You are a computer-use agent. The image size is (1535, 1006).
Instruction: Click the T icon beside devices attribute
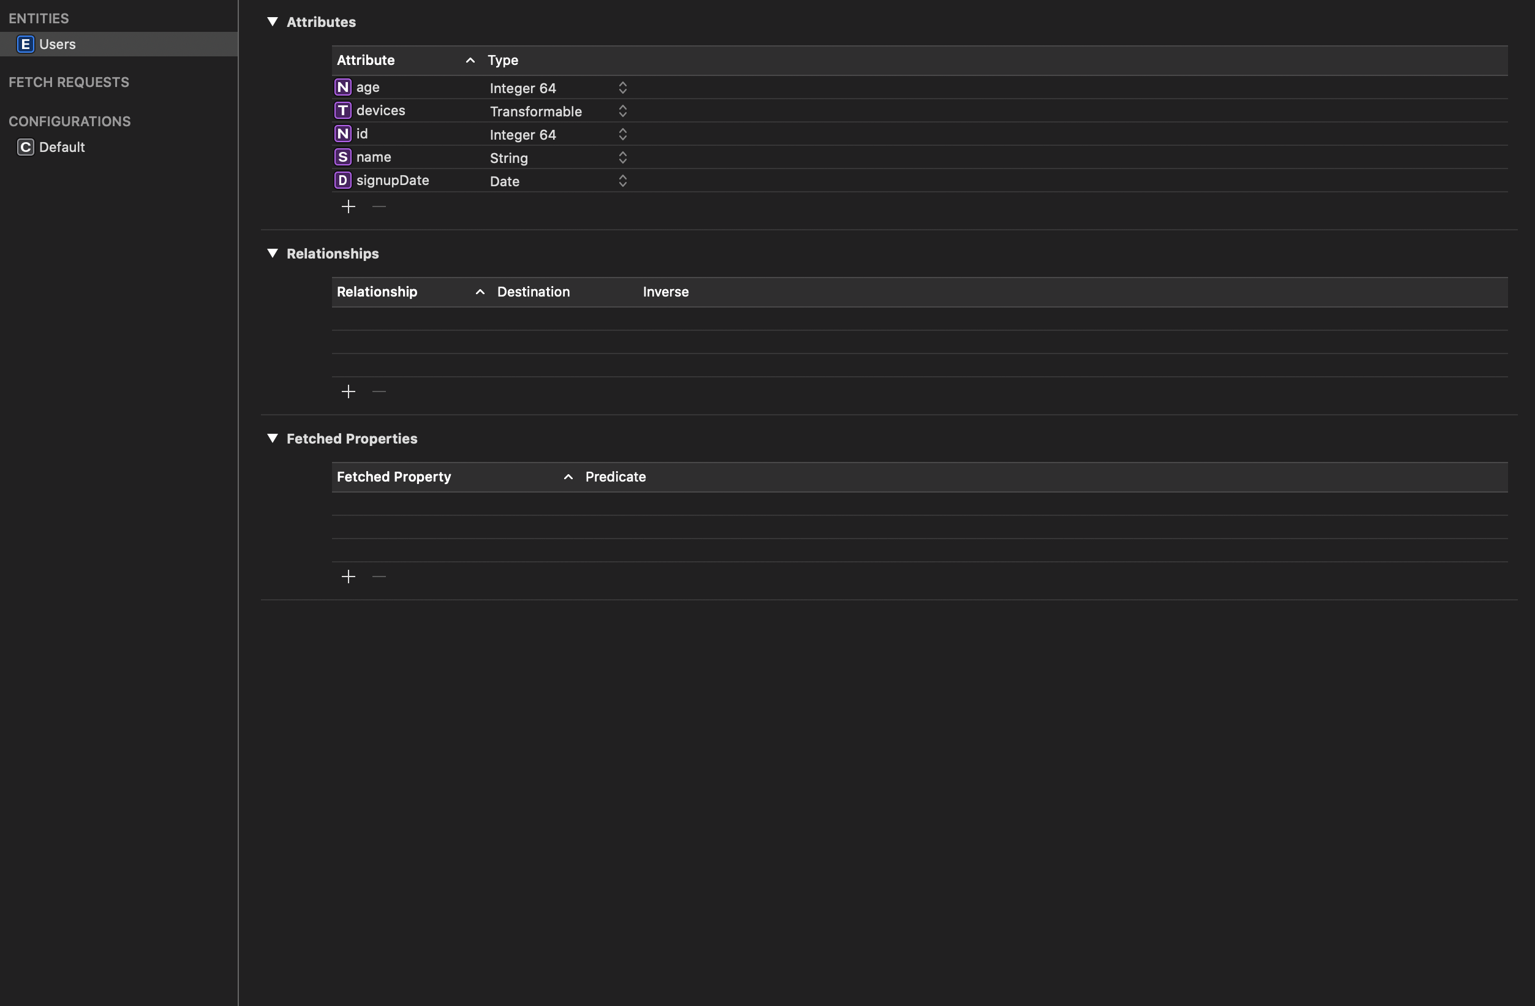342,110
